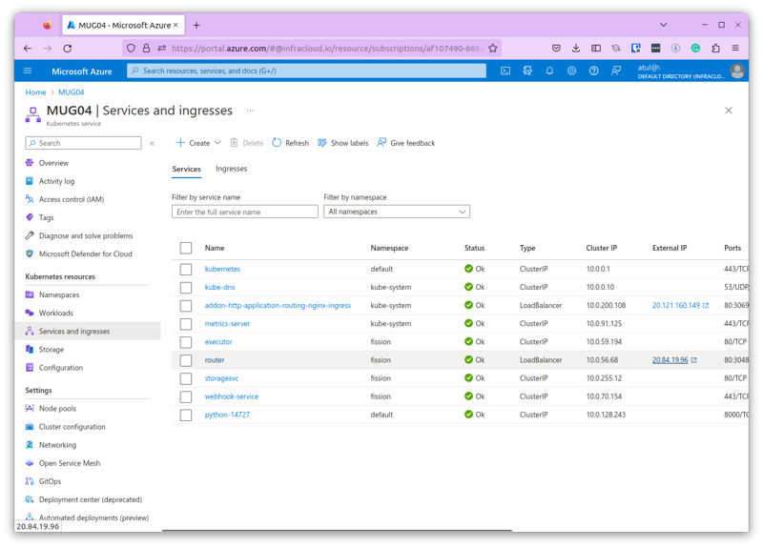Click Give feedback in toolbar
Viewport: 763px width, 548px height.
[x=405, y=143]
